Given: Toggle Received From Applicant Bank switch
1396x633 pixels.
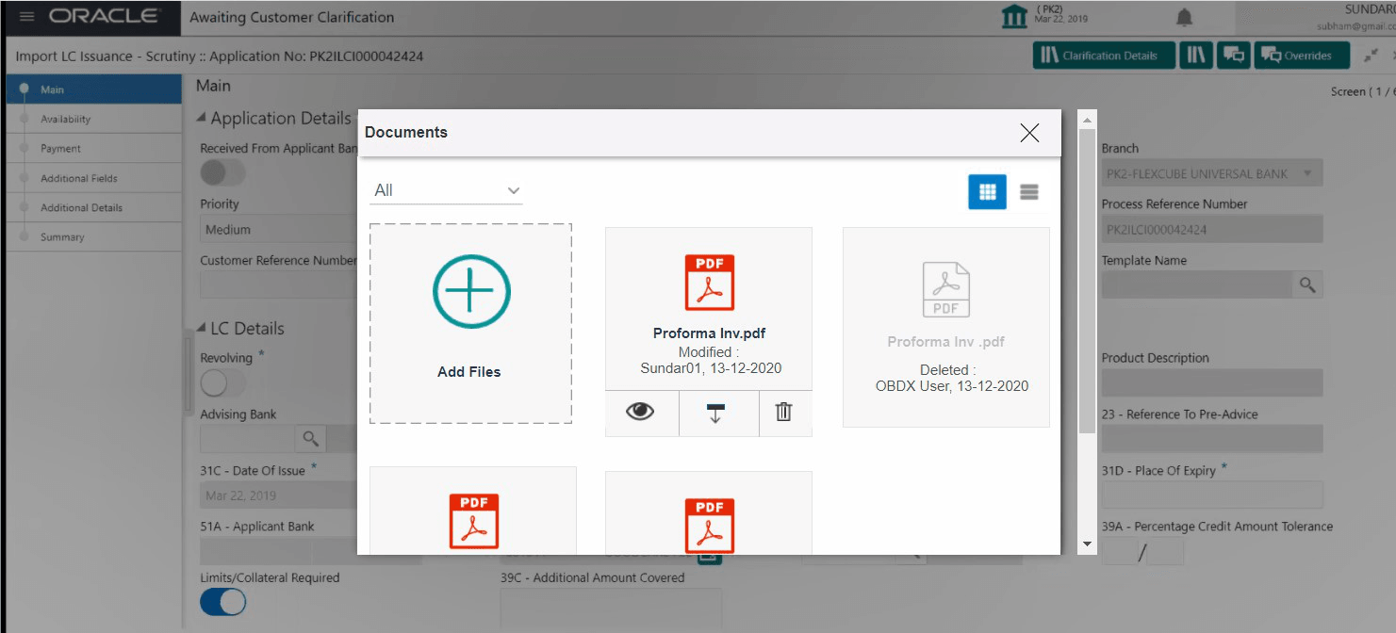Looking at the screenshot, I should 222,172.
